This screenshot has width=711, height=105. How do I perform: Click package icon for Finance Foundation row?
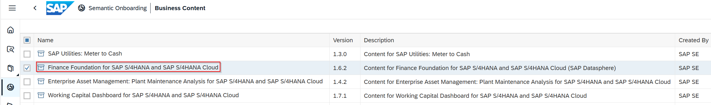click(41, 67)
